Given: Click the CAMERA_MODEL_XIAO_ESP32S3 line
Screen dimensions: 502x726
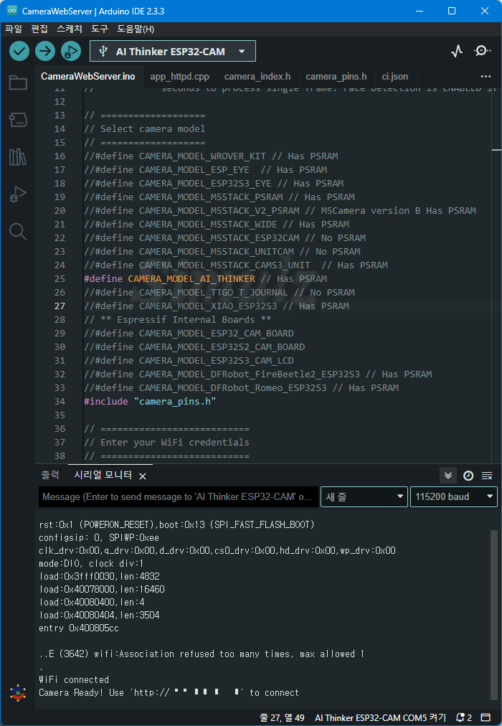Looking at the screenshot, I should coord(217,306).
